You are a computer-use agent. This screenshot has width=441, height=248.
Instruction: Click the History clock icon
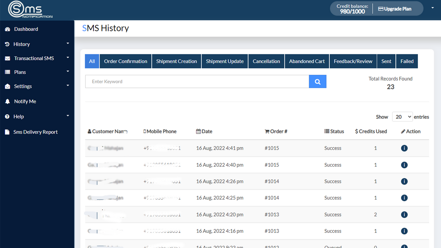click(x=7, y=44)
